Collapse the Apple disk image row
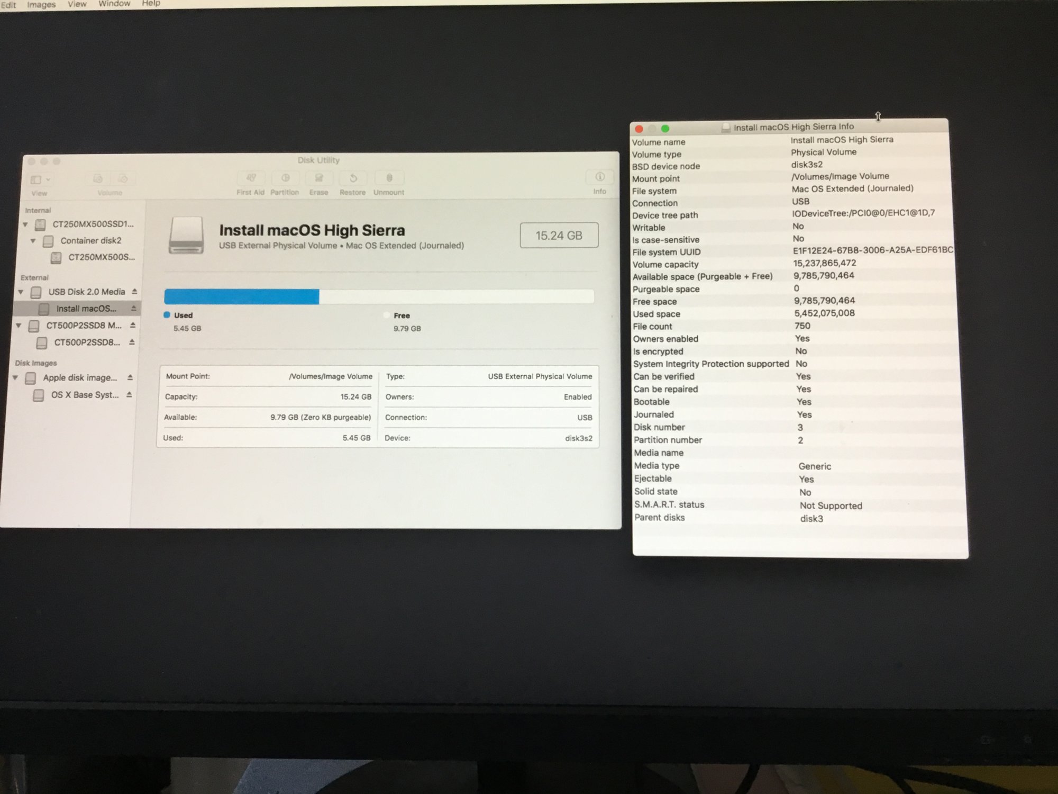This screenshot has height=794, width=1058. point(15,378)
